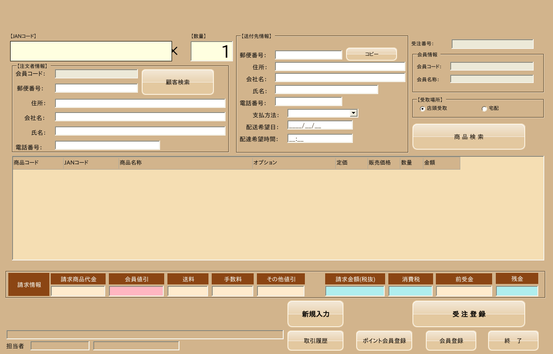Click the コピー button
The width and height of the screenshot is (553, 354).
pos(371,54)
